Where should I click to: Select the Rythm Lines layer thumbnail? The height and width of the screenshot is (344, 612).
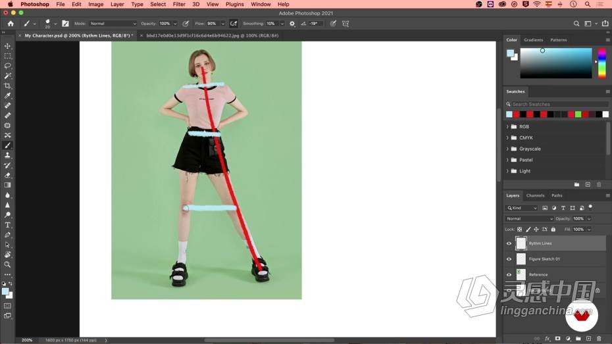point(521,243)
